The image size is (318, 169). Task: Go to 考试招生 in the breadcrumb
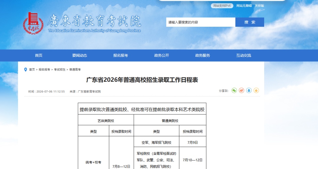[x=59, y=70]
